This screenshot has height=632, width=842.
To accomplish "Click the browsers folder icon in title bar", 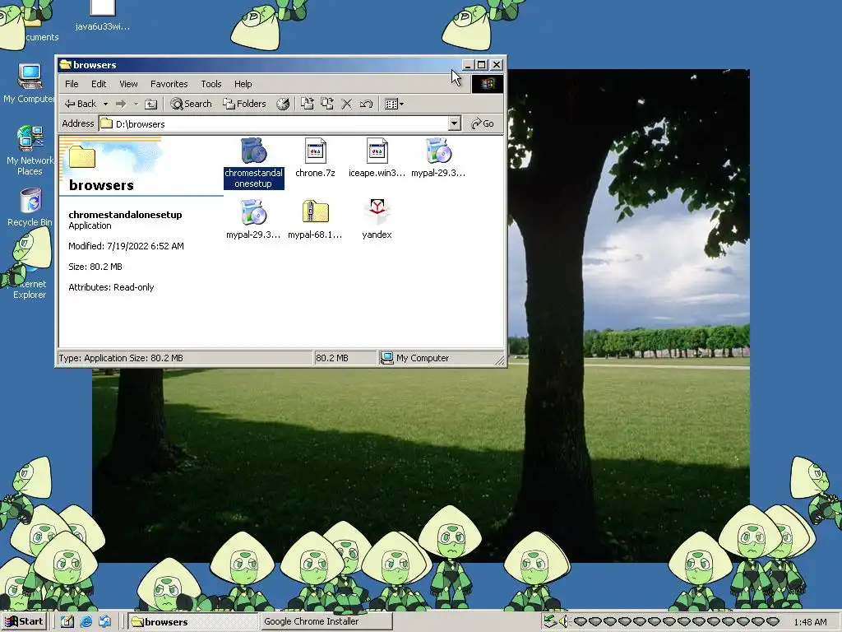I will [66, 64].
